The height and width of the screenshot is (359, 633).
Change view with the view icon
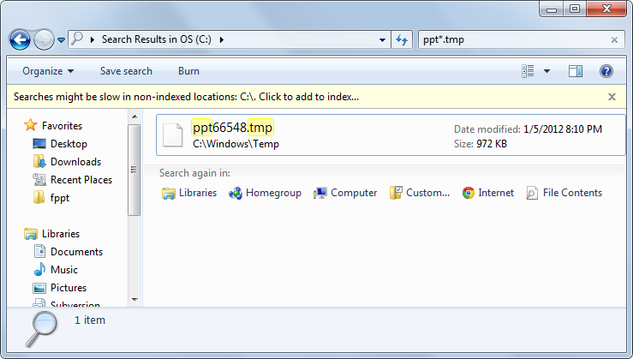[x=528, y=71]
